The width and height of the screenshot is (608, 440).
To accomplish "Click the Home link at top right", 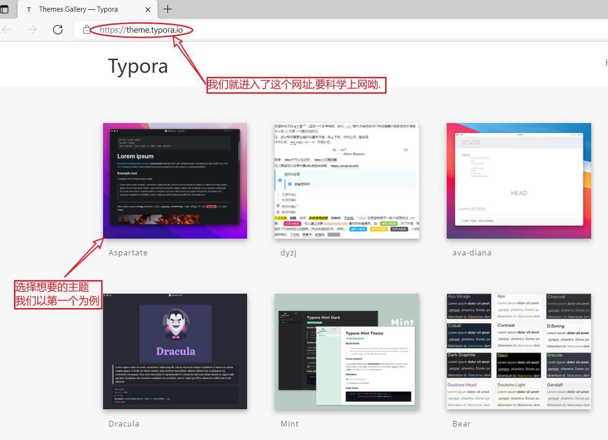I will coord(605,62).
